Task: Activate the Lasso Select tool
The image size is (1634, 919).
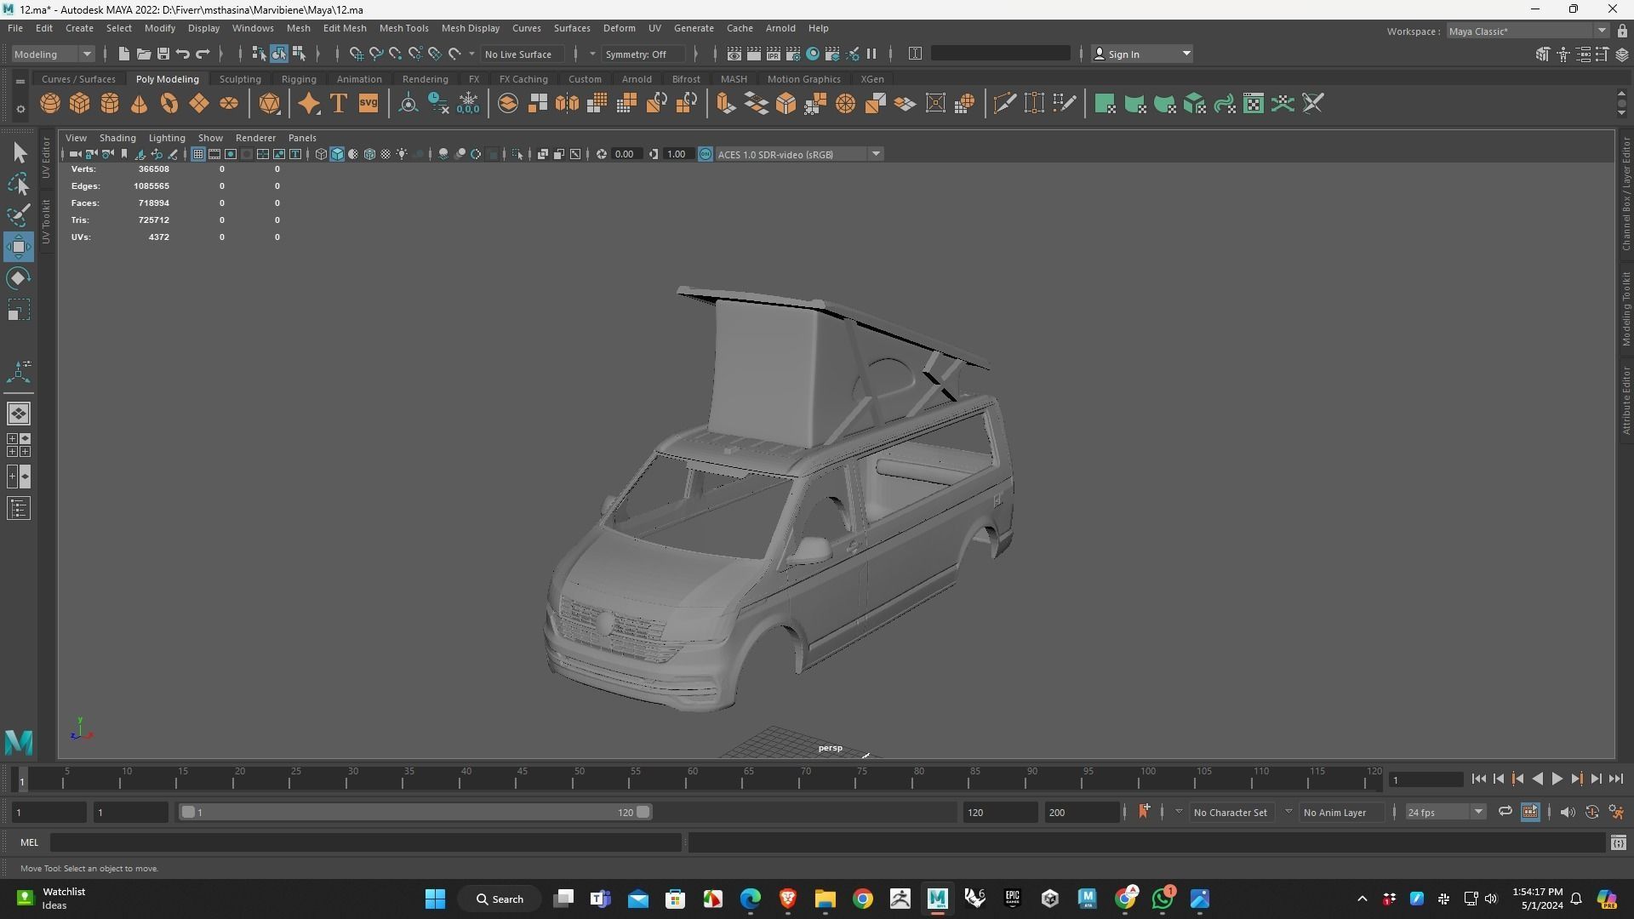Action: coord(19,184)
